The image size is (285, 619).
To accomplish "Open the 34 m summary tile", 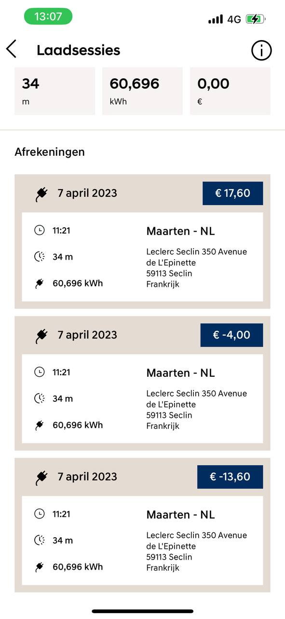I will [54, 91].
